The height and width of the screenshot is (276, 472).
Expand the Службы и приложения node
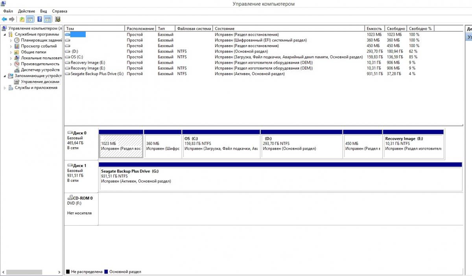coord(5,88)
